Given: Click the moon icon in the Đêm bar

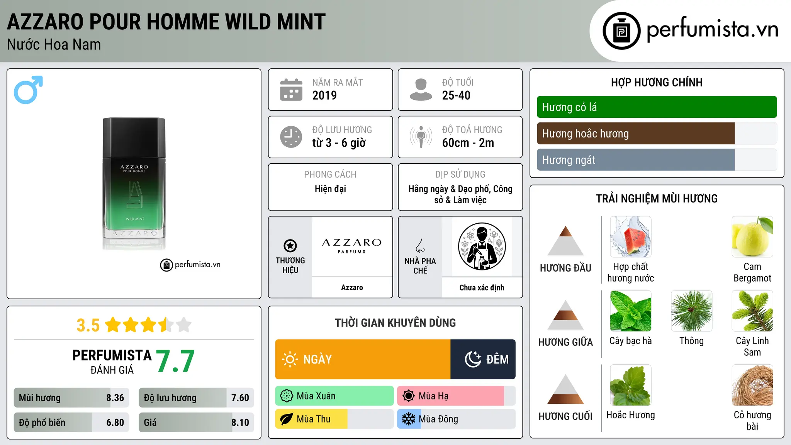Looking at the screenshot, I should [x=473, y=359].
